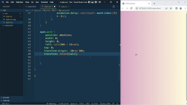Open a new browser tab
Viewport: 187px width, 105px height.
click(x=154, y=3)
